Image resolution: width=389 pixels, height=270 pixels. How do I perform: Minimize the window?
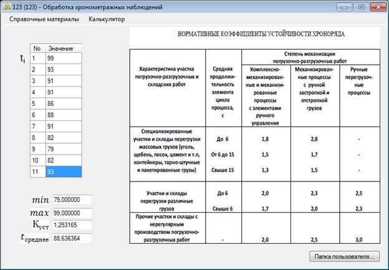(344, 7)
